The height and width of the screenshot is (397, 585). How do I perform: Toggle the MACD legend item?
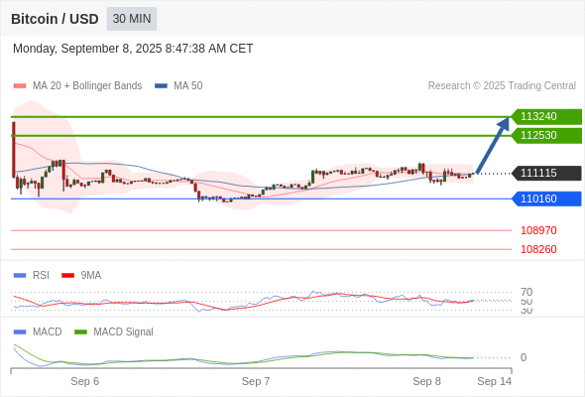(38, 331)
